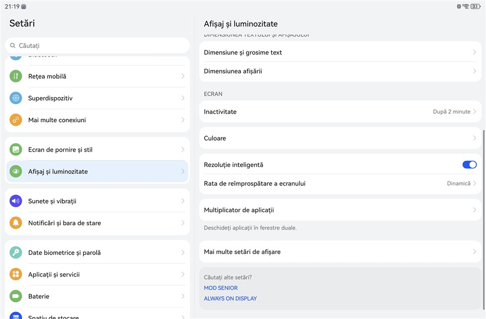Tap the green Baterie icon
The width and height of the screenshot is (486, 319).
pos(16,296)
